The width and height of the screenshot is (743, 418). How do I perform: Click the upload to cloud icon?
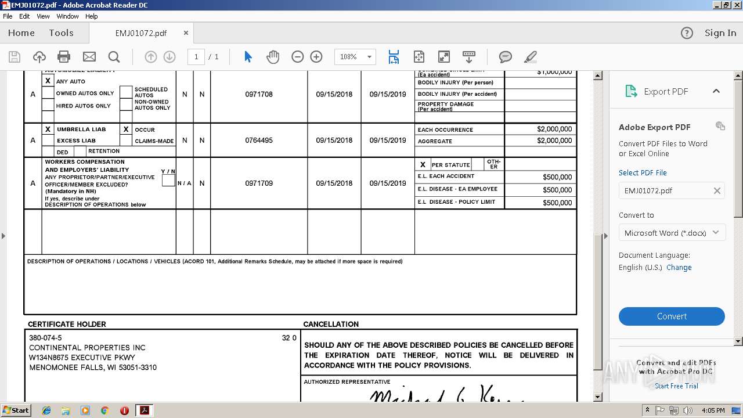(39, 57)
